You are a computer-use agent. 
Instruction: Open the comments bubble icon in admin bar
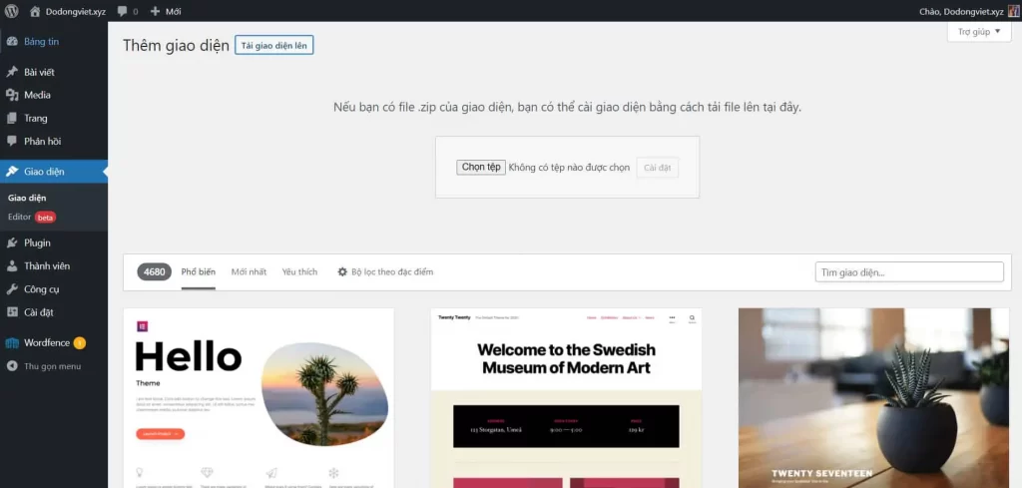tap(121, 11)
